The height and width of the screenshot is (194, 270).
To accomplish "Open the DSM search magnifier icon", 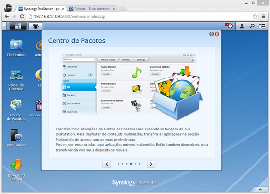I will click(x=252, y=26).
